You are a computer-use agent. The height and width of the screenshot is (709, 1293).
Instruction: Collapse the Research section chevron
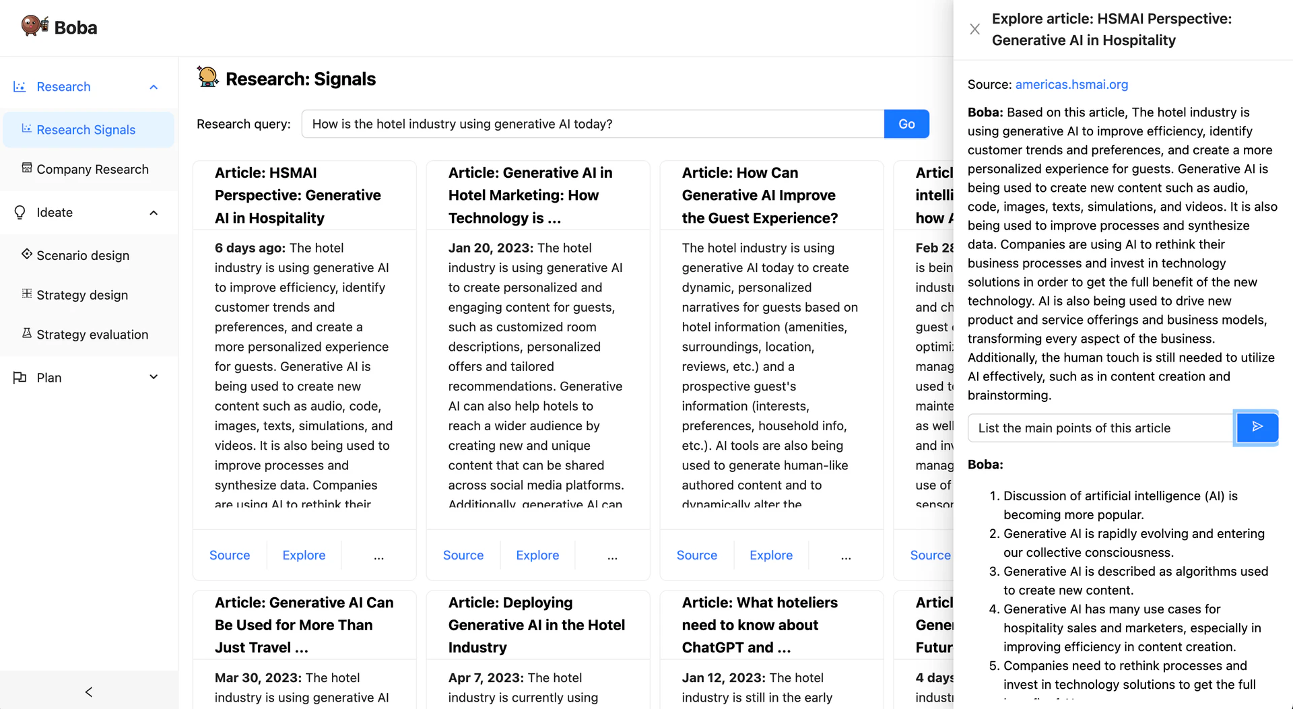click(x=154, y=87)
